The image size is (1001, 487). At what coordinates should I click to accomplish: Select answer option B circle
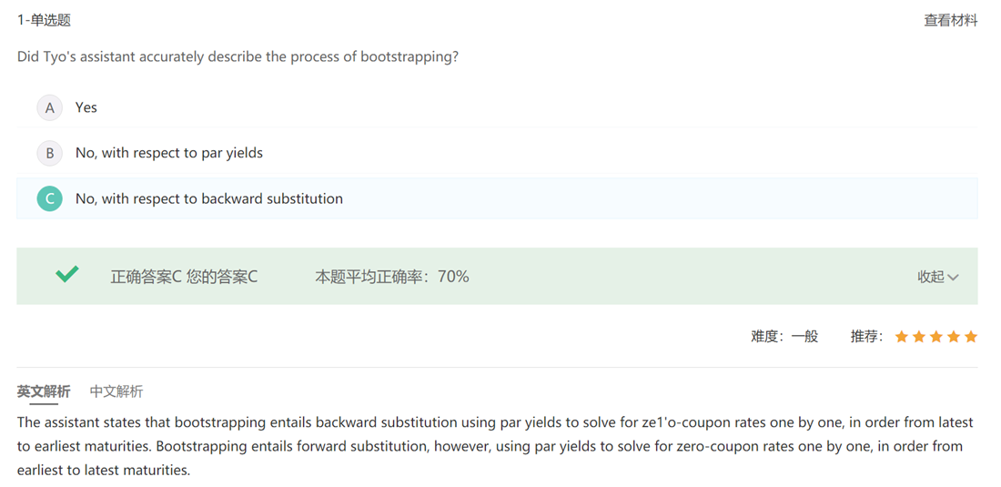pyautogui.click(x=49, y=153)
